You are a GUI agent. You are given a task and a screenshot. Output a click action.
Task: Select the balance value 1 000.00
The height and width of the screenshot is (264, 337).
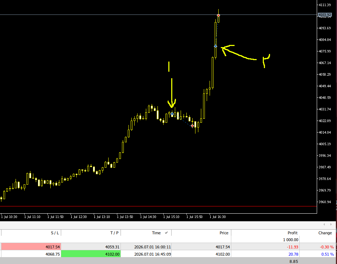pos(291,239)
